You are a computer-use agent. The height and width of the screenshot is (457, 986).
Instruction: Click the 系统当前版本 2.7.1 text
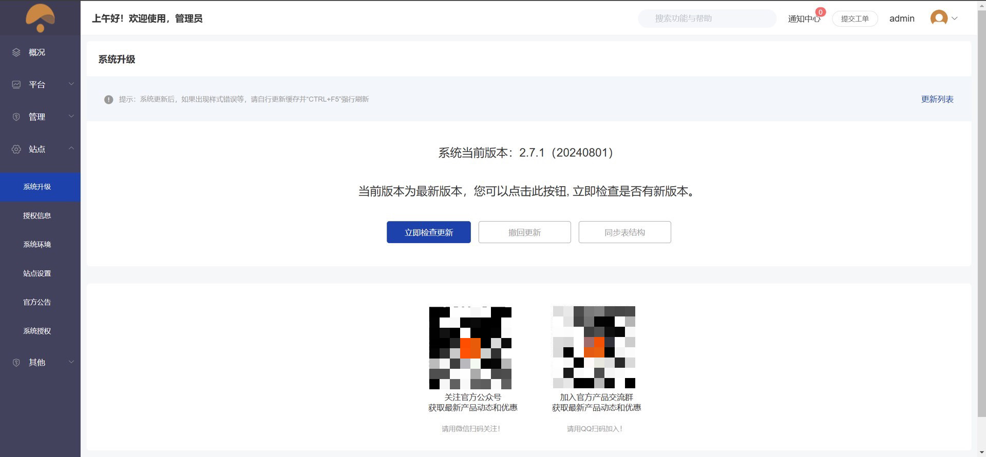tap(525, 153)
